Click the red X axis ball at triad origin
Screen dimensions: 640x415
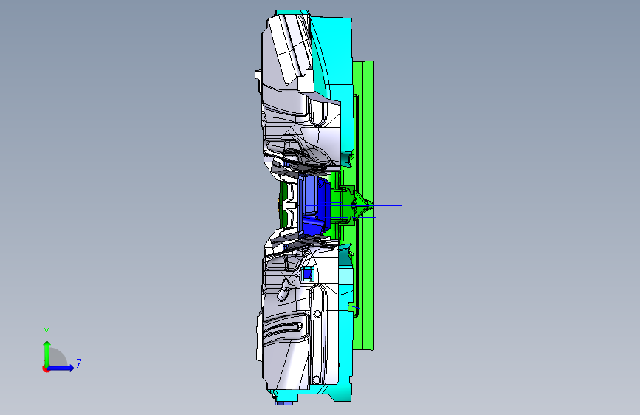(46, 368)
